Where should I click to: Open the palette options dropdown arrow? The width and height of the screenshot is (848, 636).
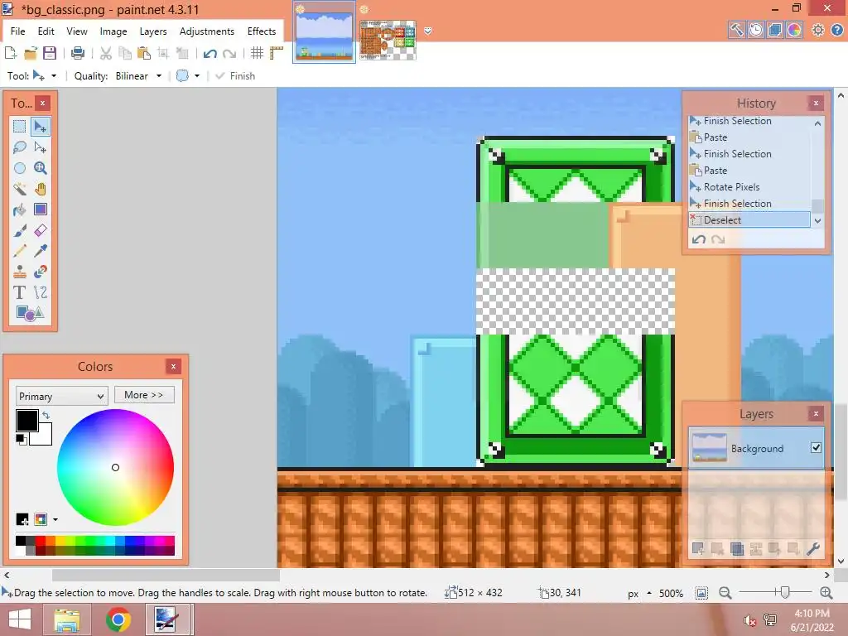(55, 520)
